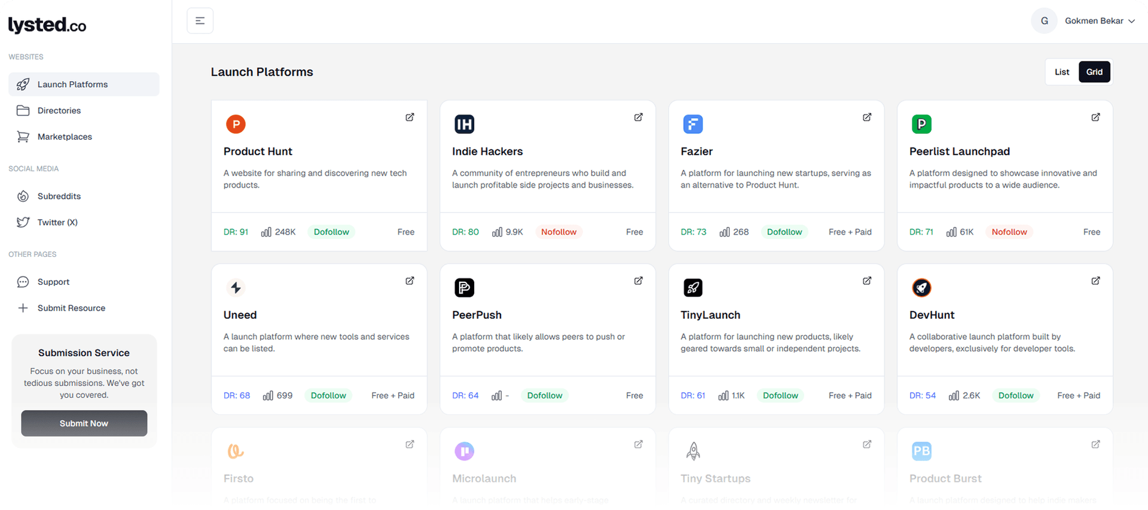1148x510 pixels.
Task: Click the Submit Resource link
Action: (71, 308)
